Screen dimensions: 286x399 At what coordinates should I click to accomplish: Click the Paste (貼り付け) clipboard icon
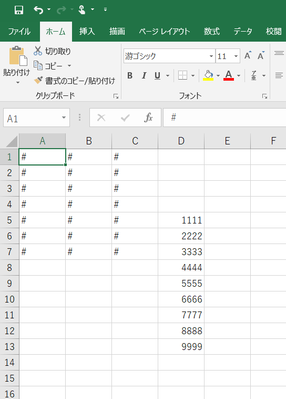[18, 56]
